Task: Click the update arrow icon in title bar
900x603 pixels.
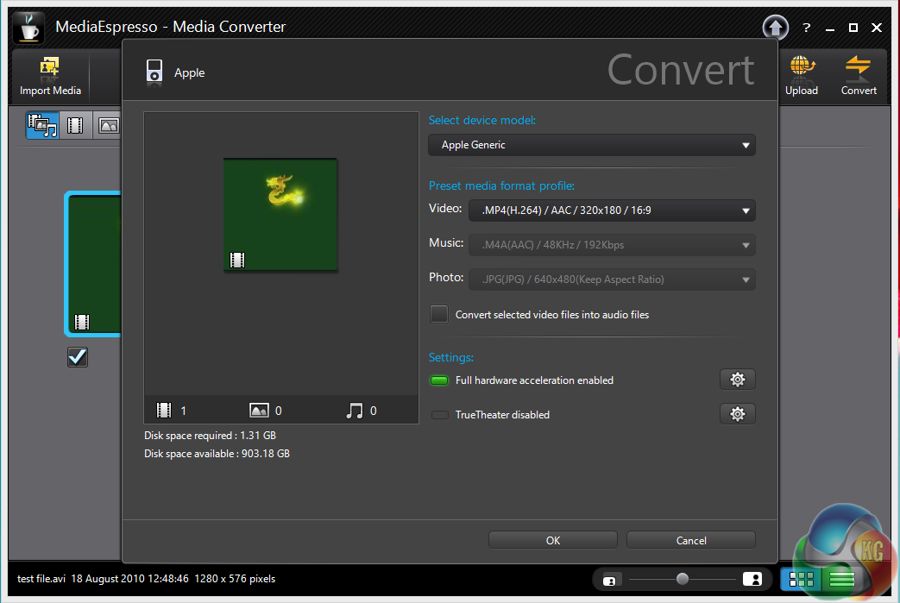Action: tap(776, 28)
